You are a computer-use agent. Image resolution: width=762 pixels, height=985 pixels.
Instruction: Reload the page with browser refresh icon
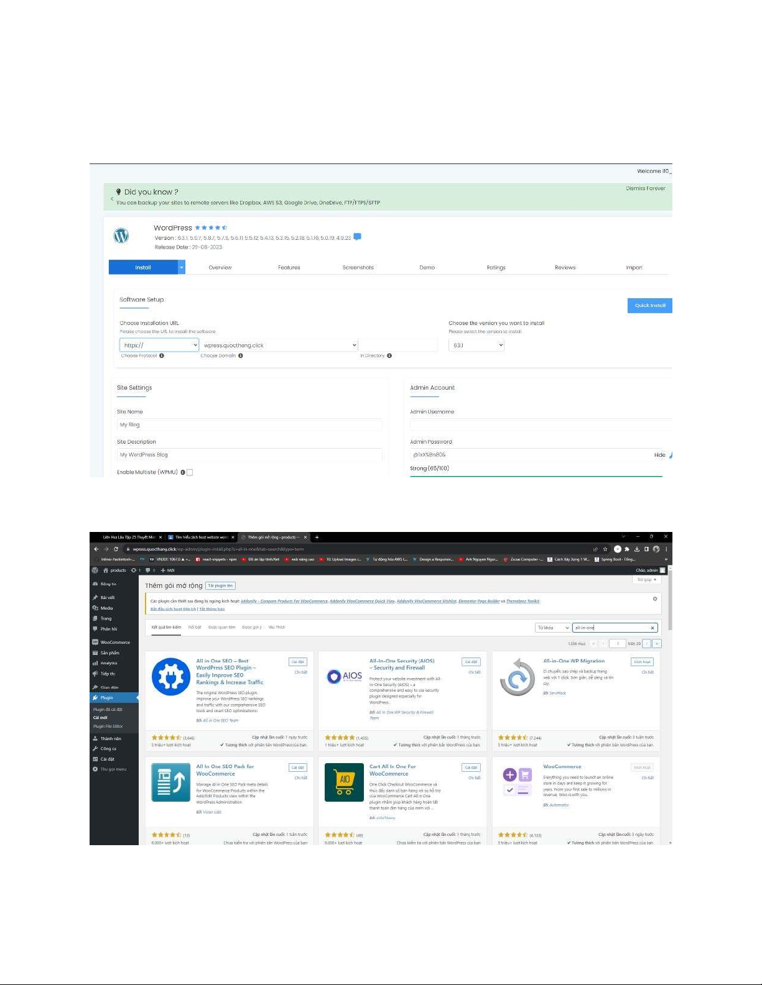point(116,549)
